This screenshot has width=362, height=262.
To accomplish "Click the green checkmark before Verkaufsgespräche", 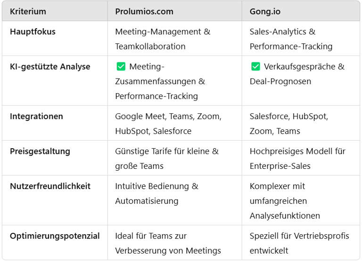I will coord(255,67).
